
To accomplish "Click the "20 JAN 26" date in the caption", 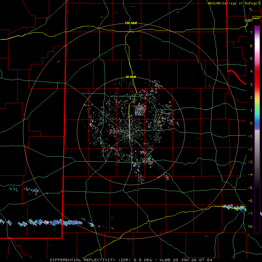I will [x=185, y=260].
